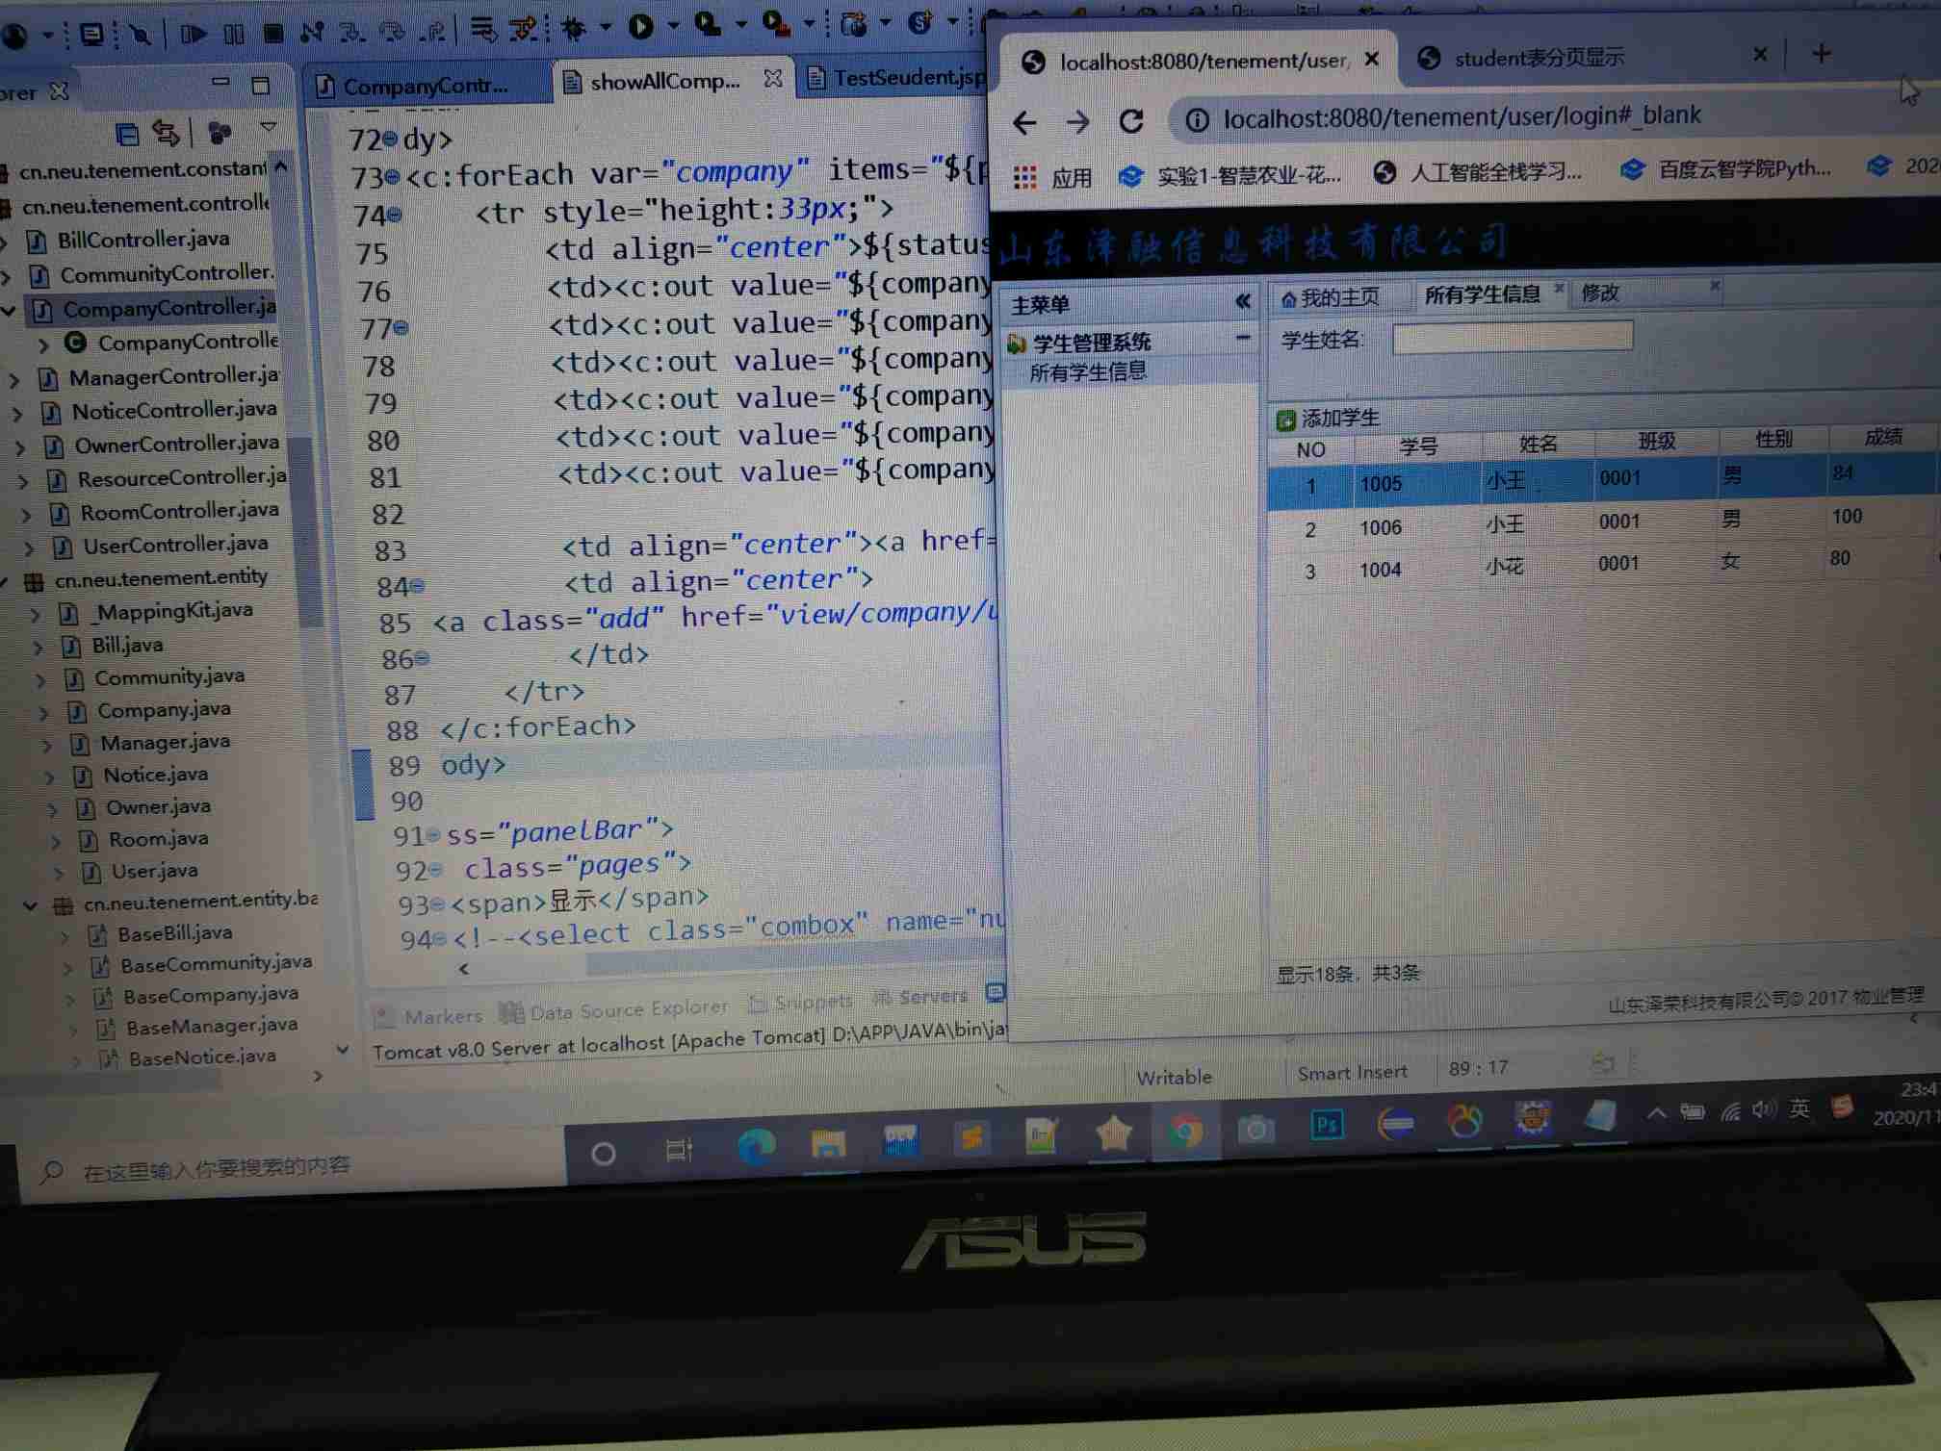Click the student name search field
This screenshot has width=1941, height=1451.
pyautogui.click(x=1512, y=337)
